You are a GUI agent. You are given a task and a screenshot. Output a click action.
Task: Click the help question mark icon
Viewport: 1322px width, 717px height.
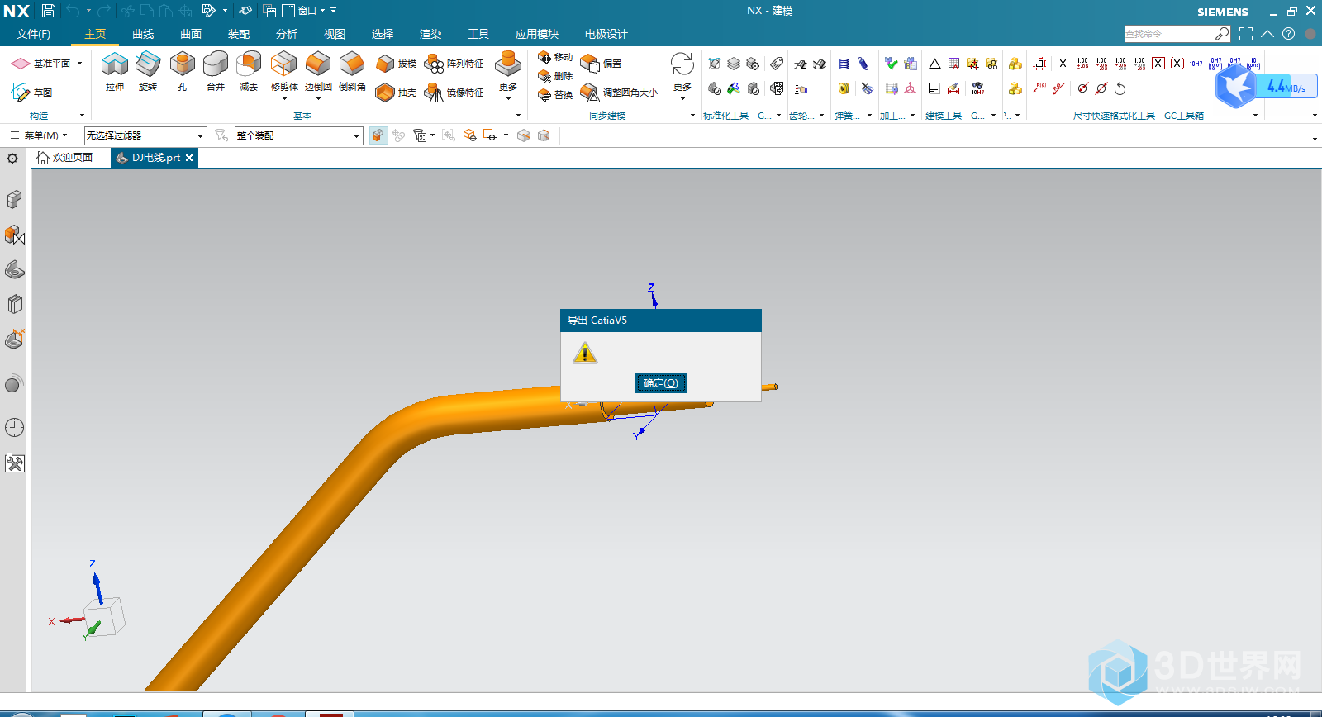[x=1288, y=34]
